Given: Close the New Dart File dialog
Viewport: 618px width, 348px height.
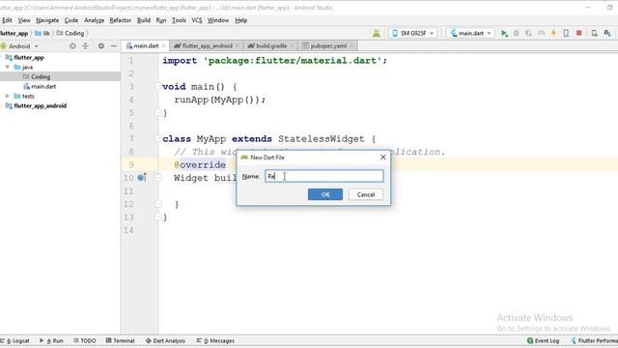Looking at the screenshot, I should 382,157.
